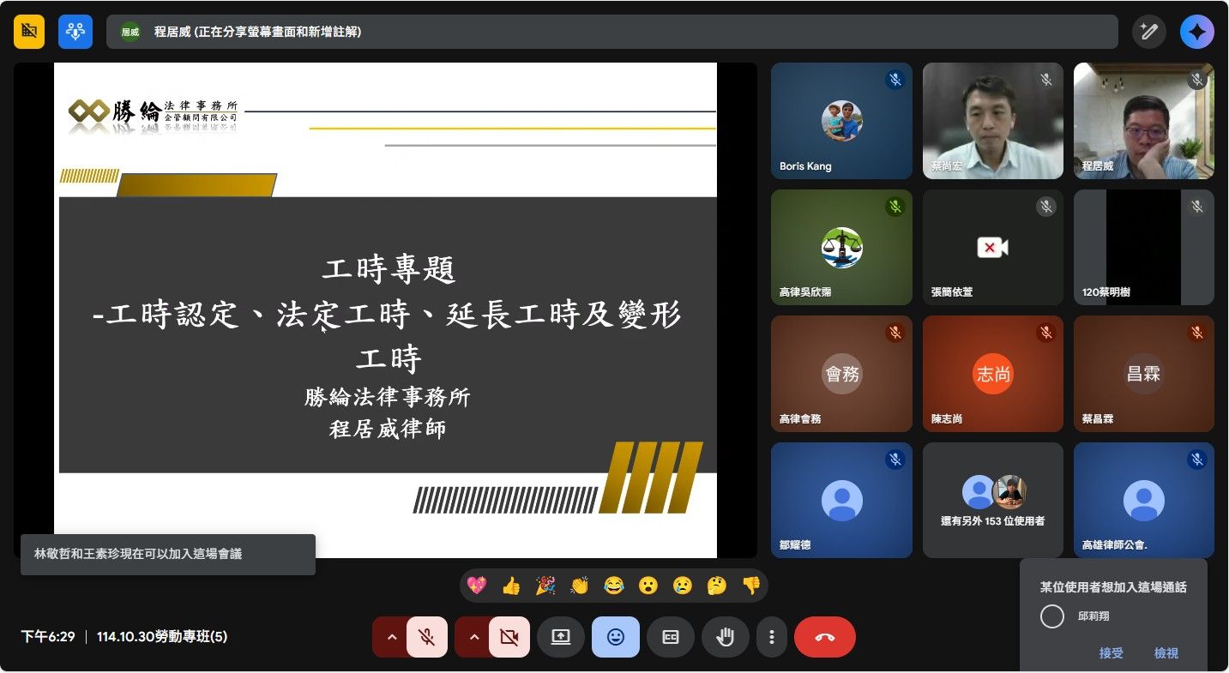The image size is (1229, 673).
Task: Raise your hand
Action: tap(726, 637)
